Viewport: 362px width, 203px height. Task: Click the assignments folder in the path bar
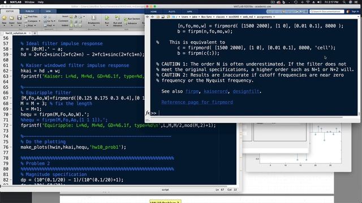tap(264, 17)
